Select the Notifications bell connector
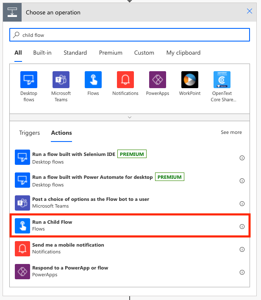 pos(125,80)
